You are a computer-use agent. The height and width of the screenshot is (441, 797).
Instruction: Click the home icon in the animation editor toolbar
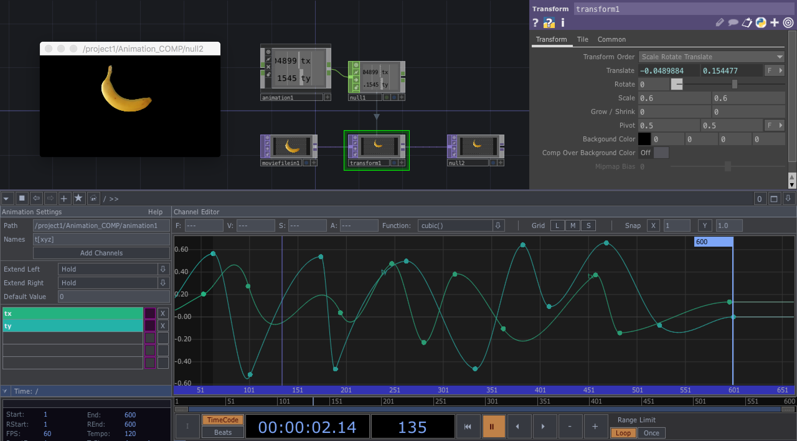click(93, 198)
